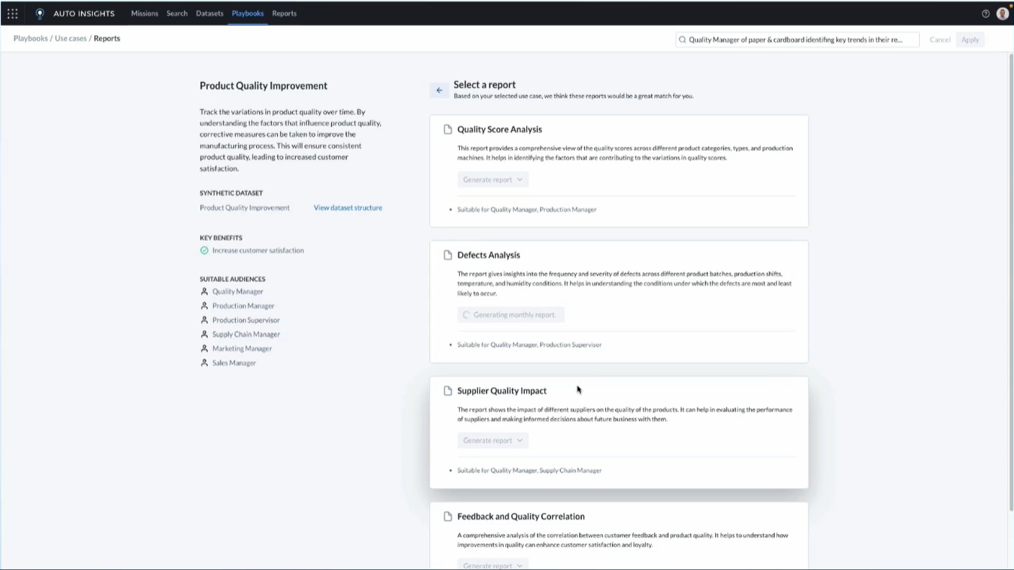Click Quality Manager in Suitable Audiences
This screenshot has height=570, width=1014.
pos(238,292)
